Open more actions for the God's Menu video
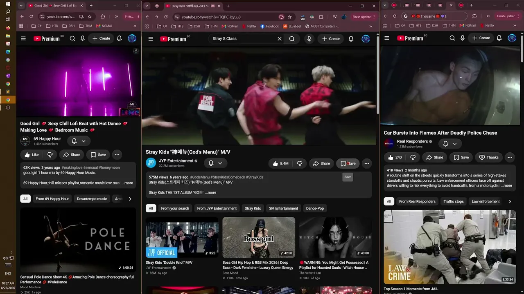The width and height of the screenshot is (524, 294). (x=367, y=163)
